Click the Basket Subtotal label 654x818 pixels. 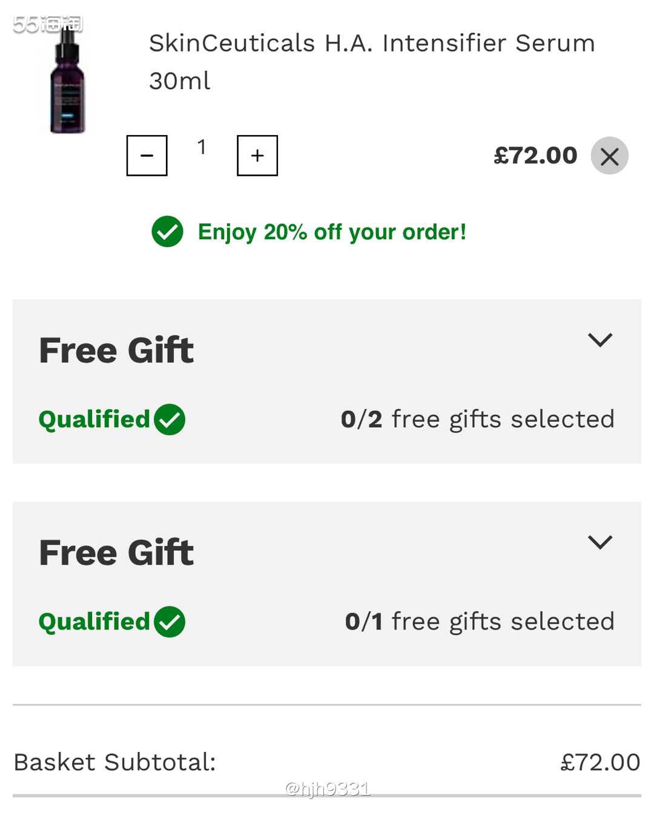click(114, 762)
